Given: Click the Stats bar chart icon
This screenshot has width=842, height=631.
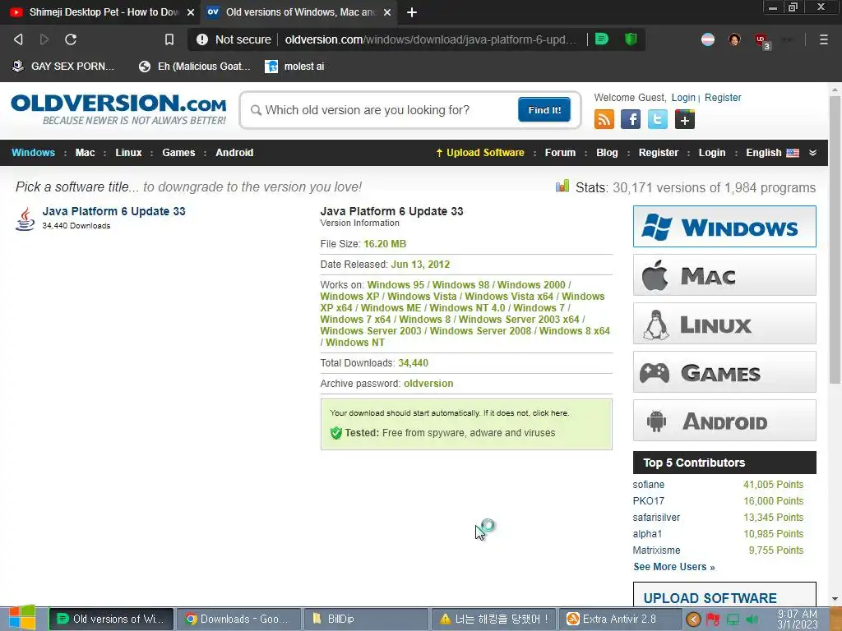Looking at the screenshot, I should pos(562,187).
